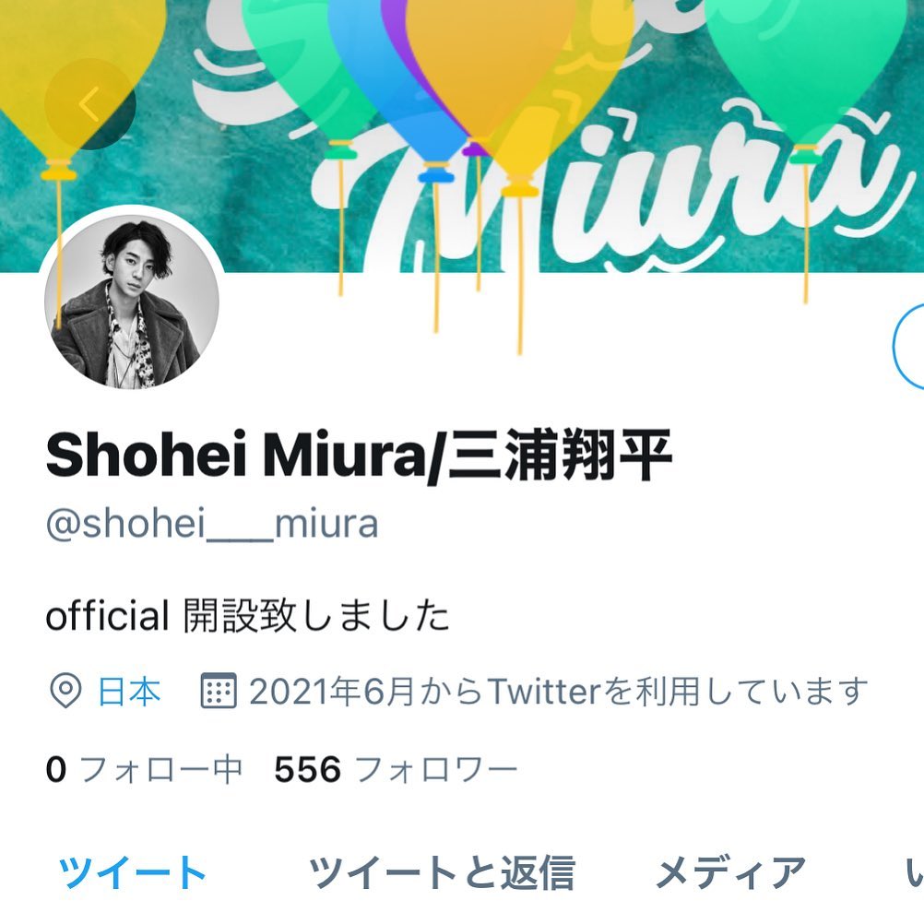Tap the bio text official 開設致しました
Viewport: 924px width, 924px height.
tap(247, 615)
